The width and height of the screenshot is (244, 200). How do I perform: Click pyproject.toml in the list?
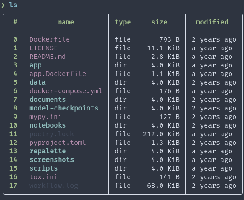point(58,143)
